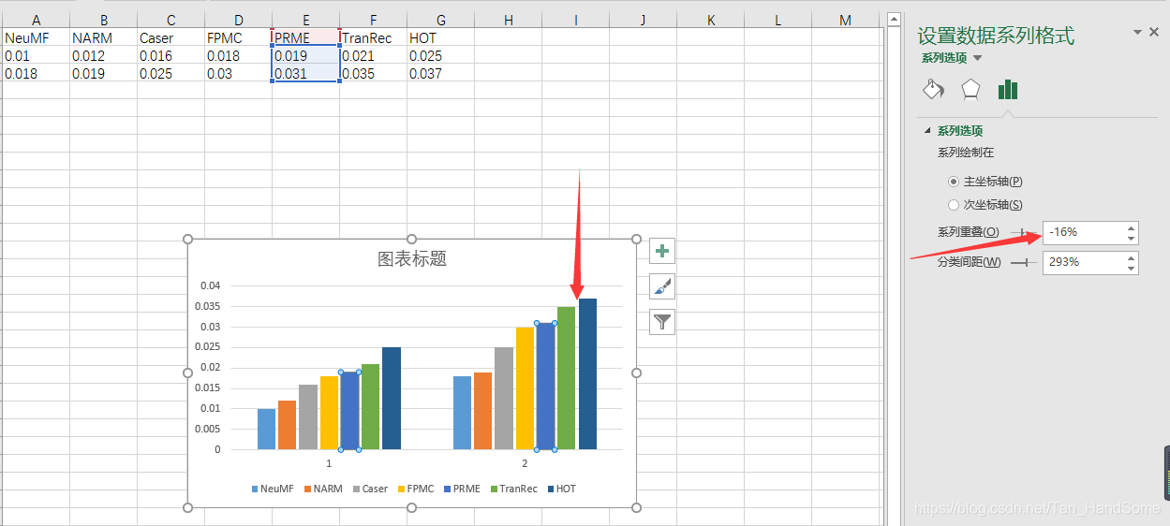Click the Chart Styles brush button
This screenshot has height=526, width=1170.
tap(662, 286)
